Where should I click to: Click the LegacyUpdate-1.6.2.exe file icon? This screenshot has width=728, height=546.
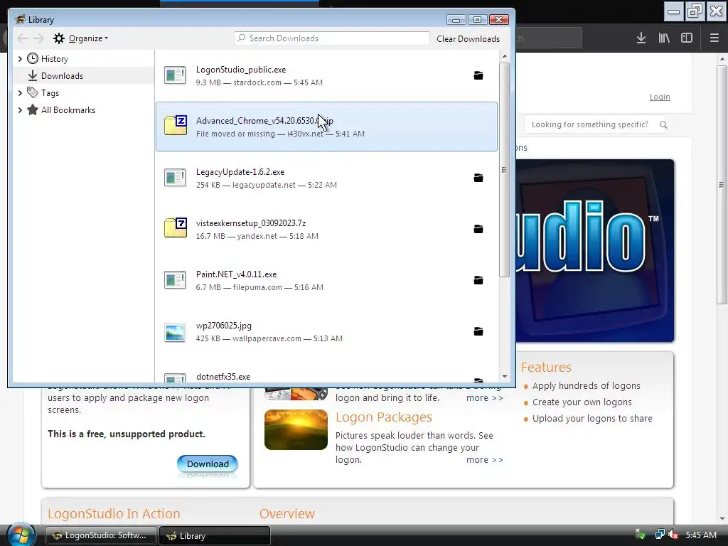[x=175, y=177]
